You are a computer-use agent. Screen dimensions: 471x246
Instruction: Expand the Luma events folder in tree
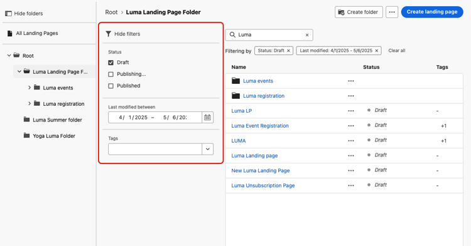pos(30,88)
